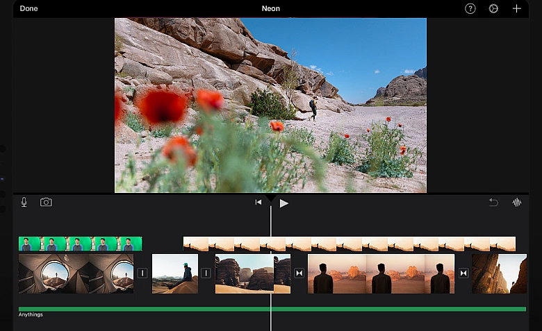Undo the last edit
Screen dimensions: 542x331
coord(493,202)
